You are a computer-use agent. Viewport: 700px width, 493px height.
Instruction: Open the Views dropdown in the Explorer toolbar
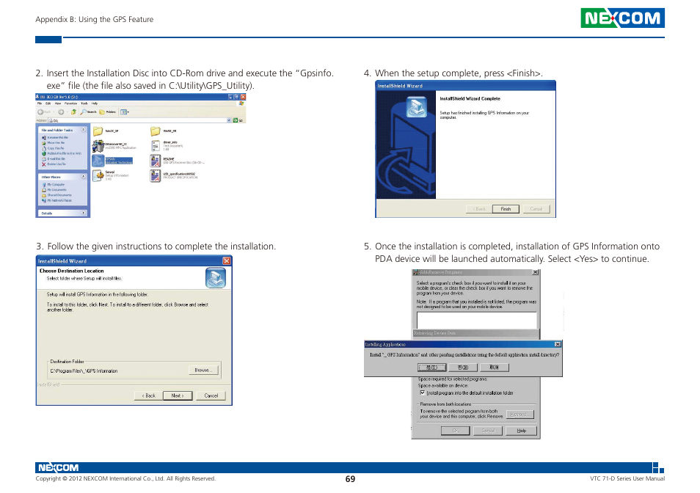tap(125, 112)
